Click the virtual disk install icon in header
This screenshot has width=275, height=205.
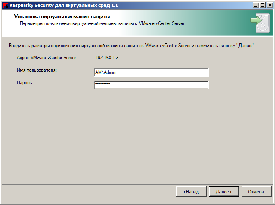point(260,23)
